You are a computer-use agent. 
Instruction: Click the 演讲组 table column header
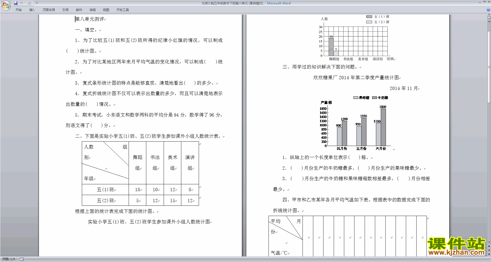click(190, 163)
